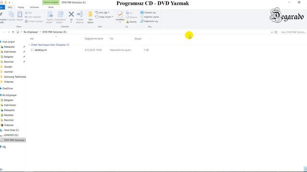Sort by the Ad column header
Image resolution: width=307 pixels, height=172 pixels.
32,39
